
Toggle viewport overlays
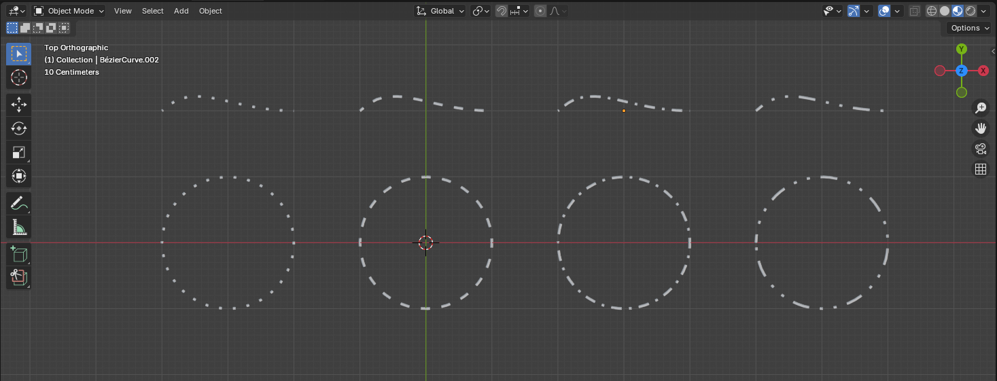[x=884, y=11]
